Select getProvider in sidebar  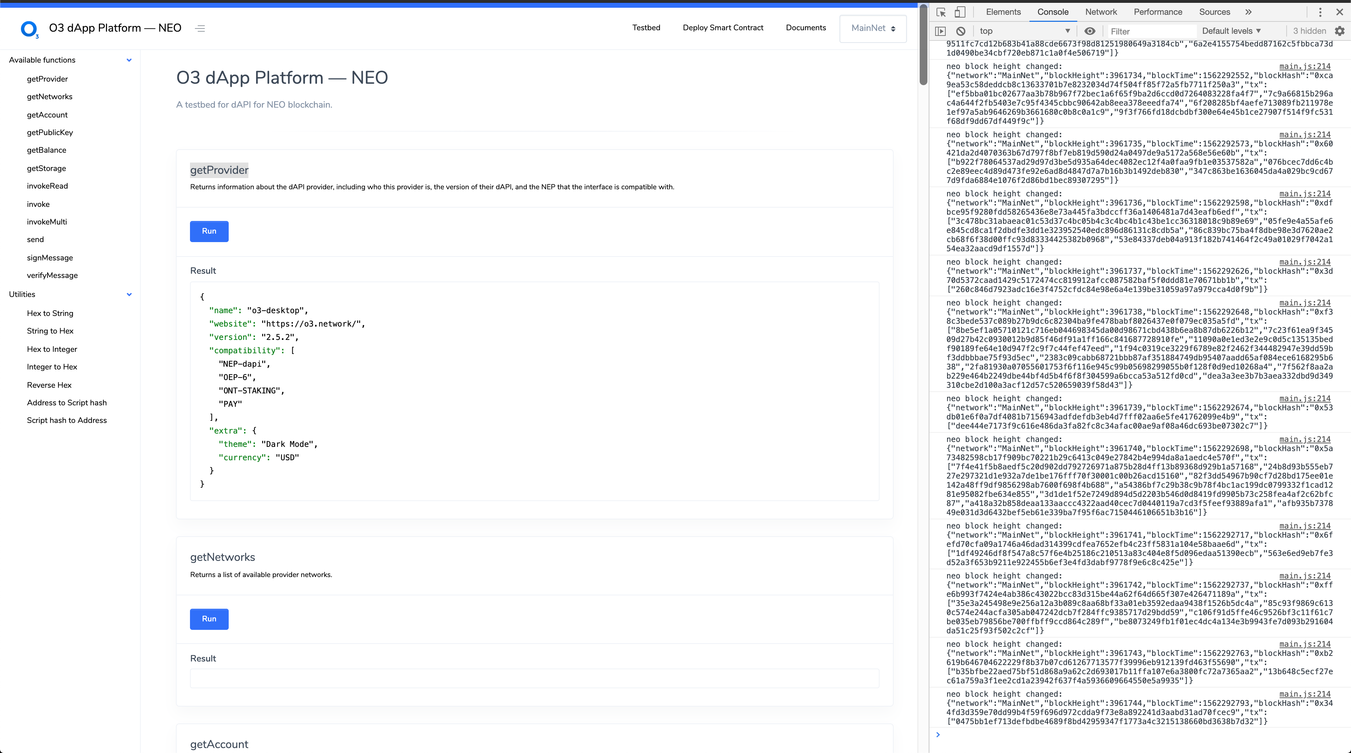click(47, 79)
